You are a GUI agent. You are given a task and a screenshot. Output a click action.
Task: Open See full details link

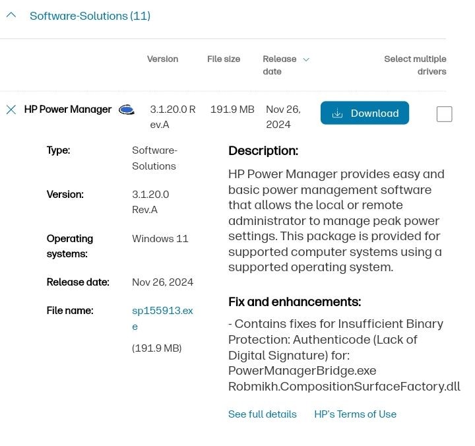point(263,414)
